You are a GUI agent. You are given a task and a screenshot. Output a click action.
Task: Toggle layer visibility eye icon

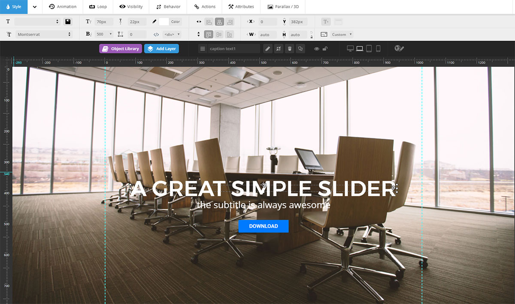coord(317,49)
